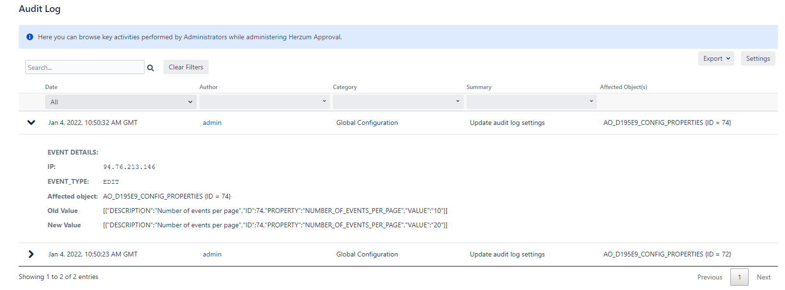Collapse the 10:50:32 AM event details
Screen dimensions: 785x290
[x=31, y=123]
